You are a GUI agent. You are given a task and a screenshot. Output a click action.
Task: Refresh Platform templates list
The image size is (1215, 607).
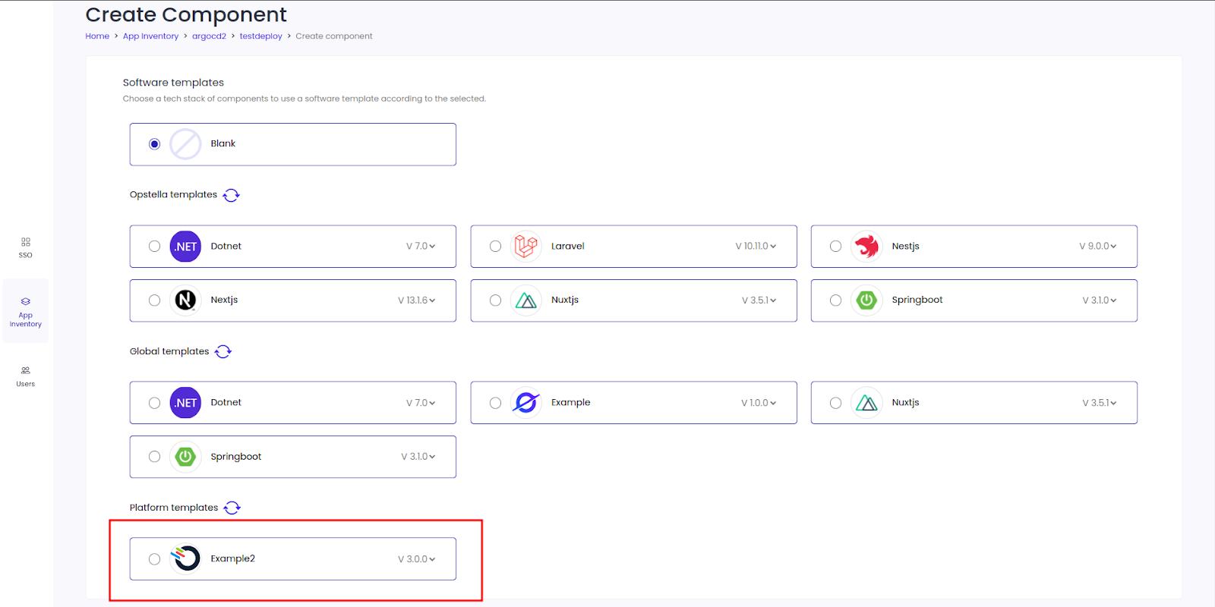click(232, 508)
